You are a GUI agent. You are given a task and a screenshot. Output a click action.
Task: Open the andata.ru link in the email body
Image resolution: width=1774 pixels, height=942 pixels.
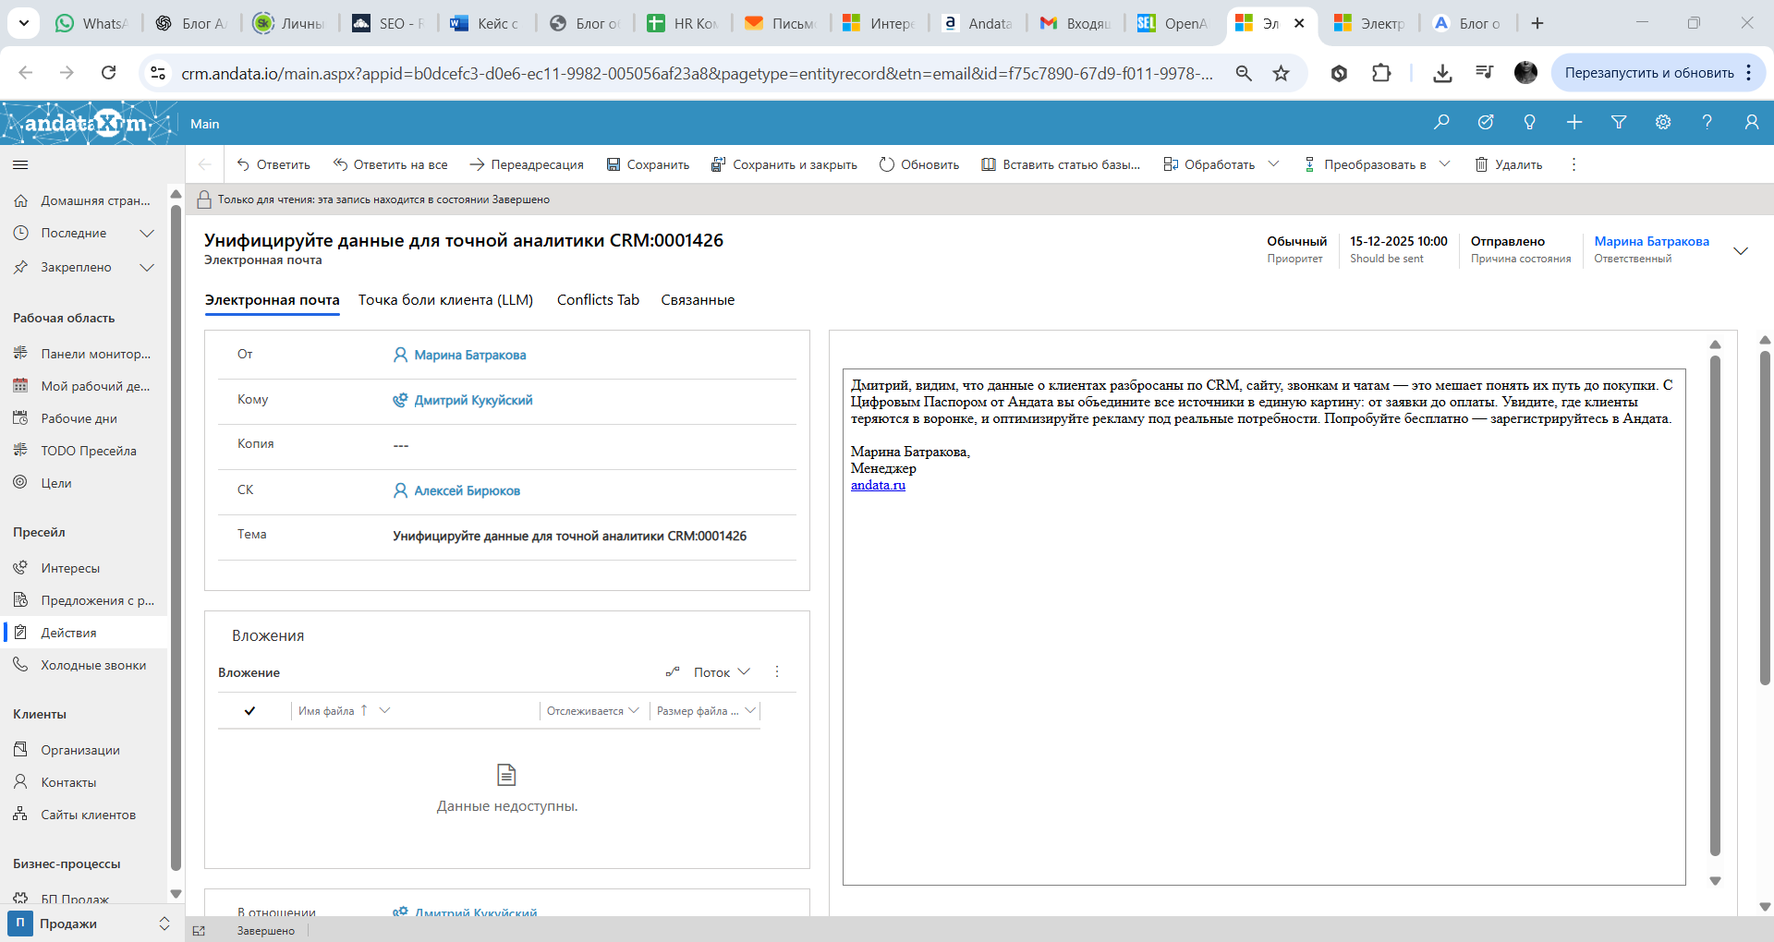point(878,485)
